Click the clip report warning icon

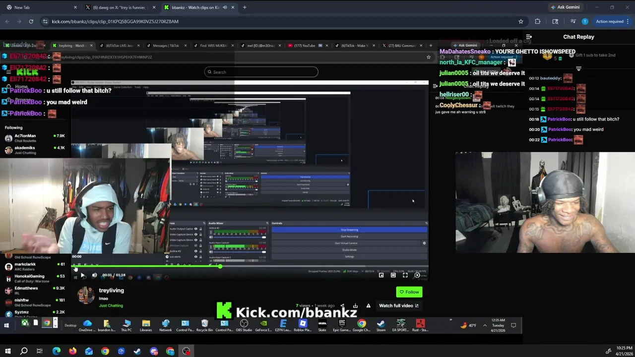pos(368,306)
